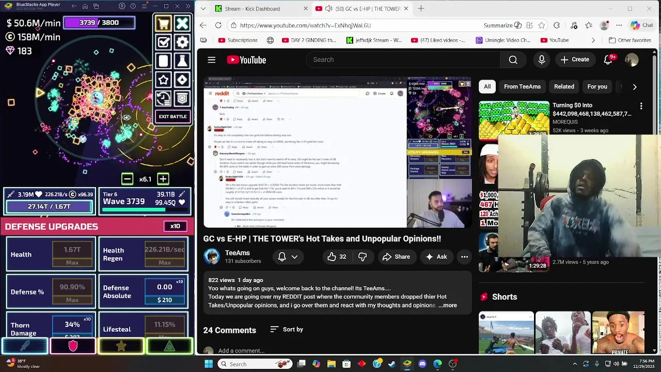Open the clock history icon in game

(164, 98)
